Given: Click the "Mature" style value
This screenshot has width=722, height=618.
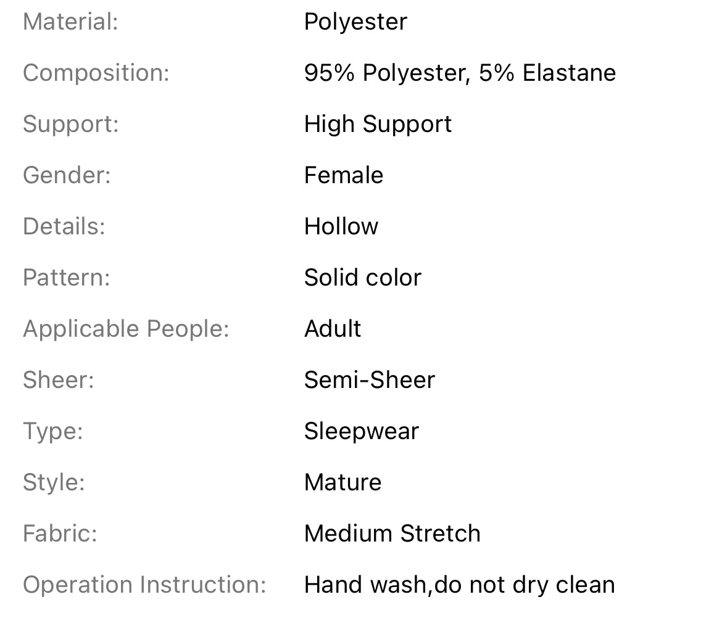Looking at the screenshot, I should (343, 483).
